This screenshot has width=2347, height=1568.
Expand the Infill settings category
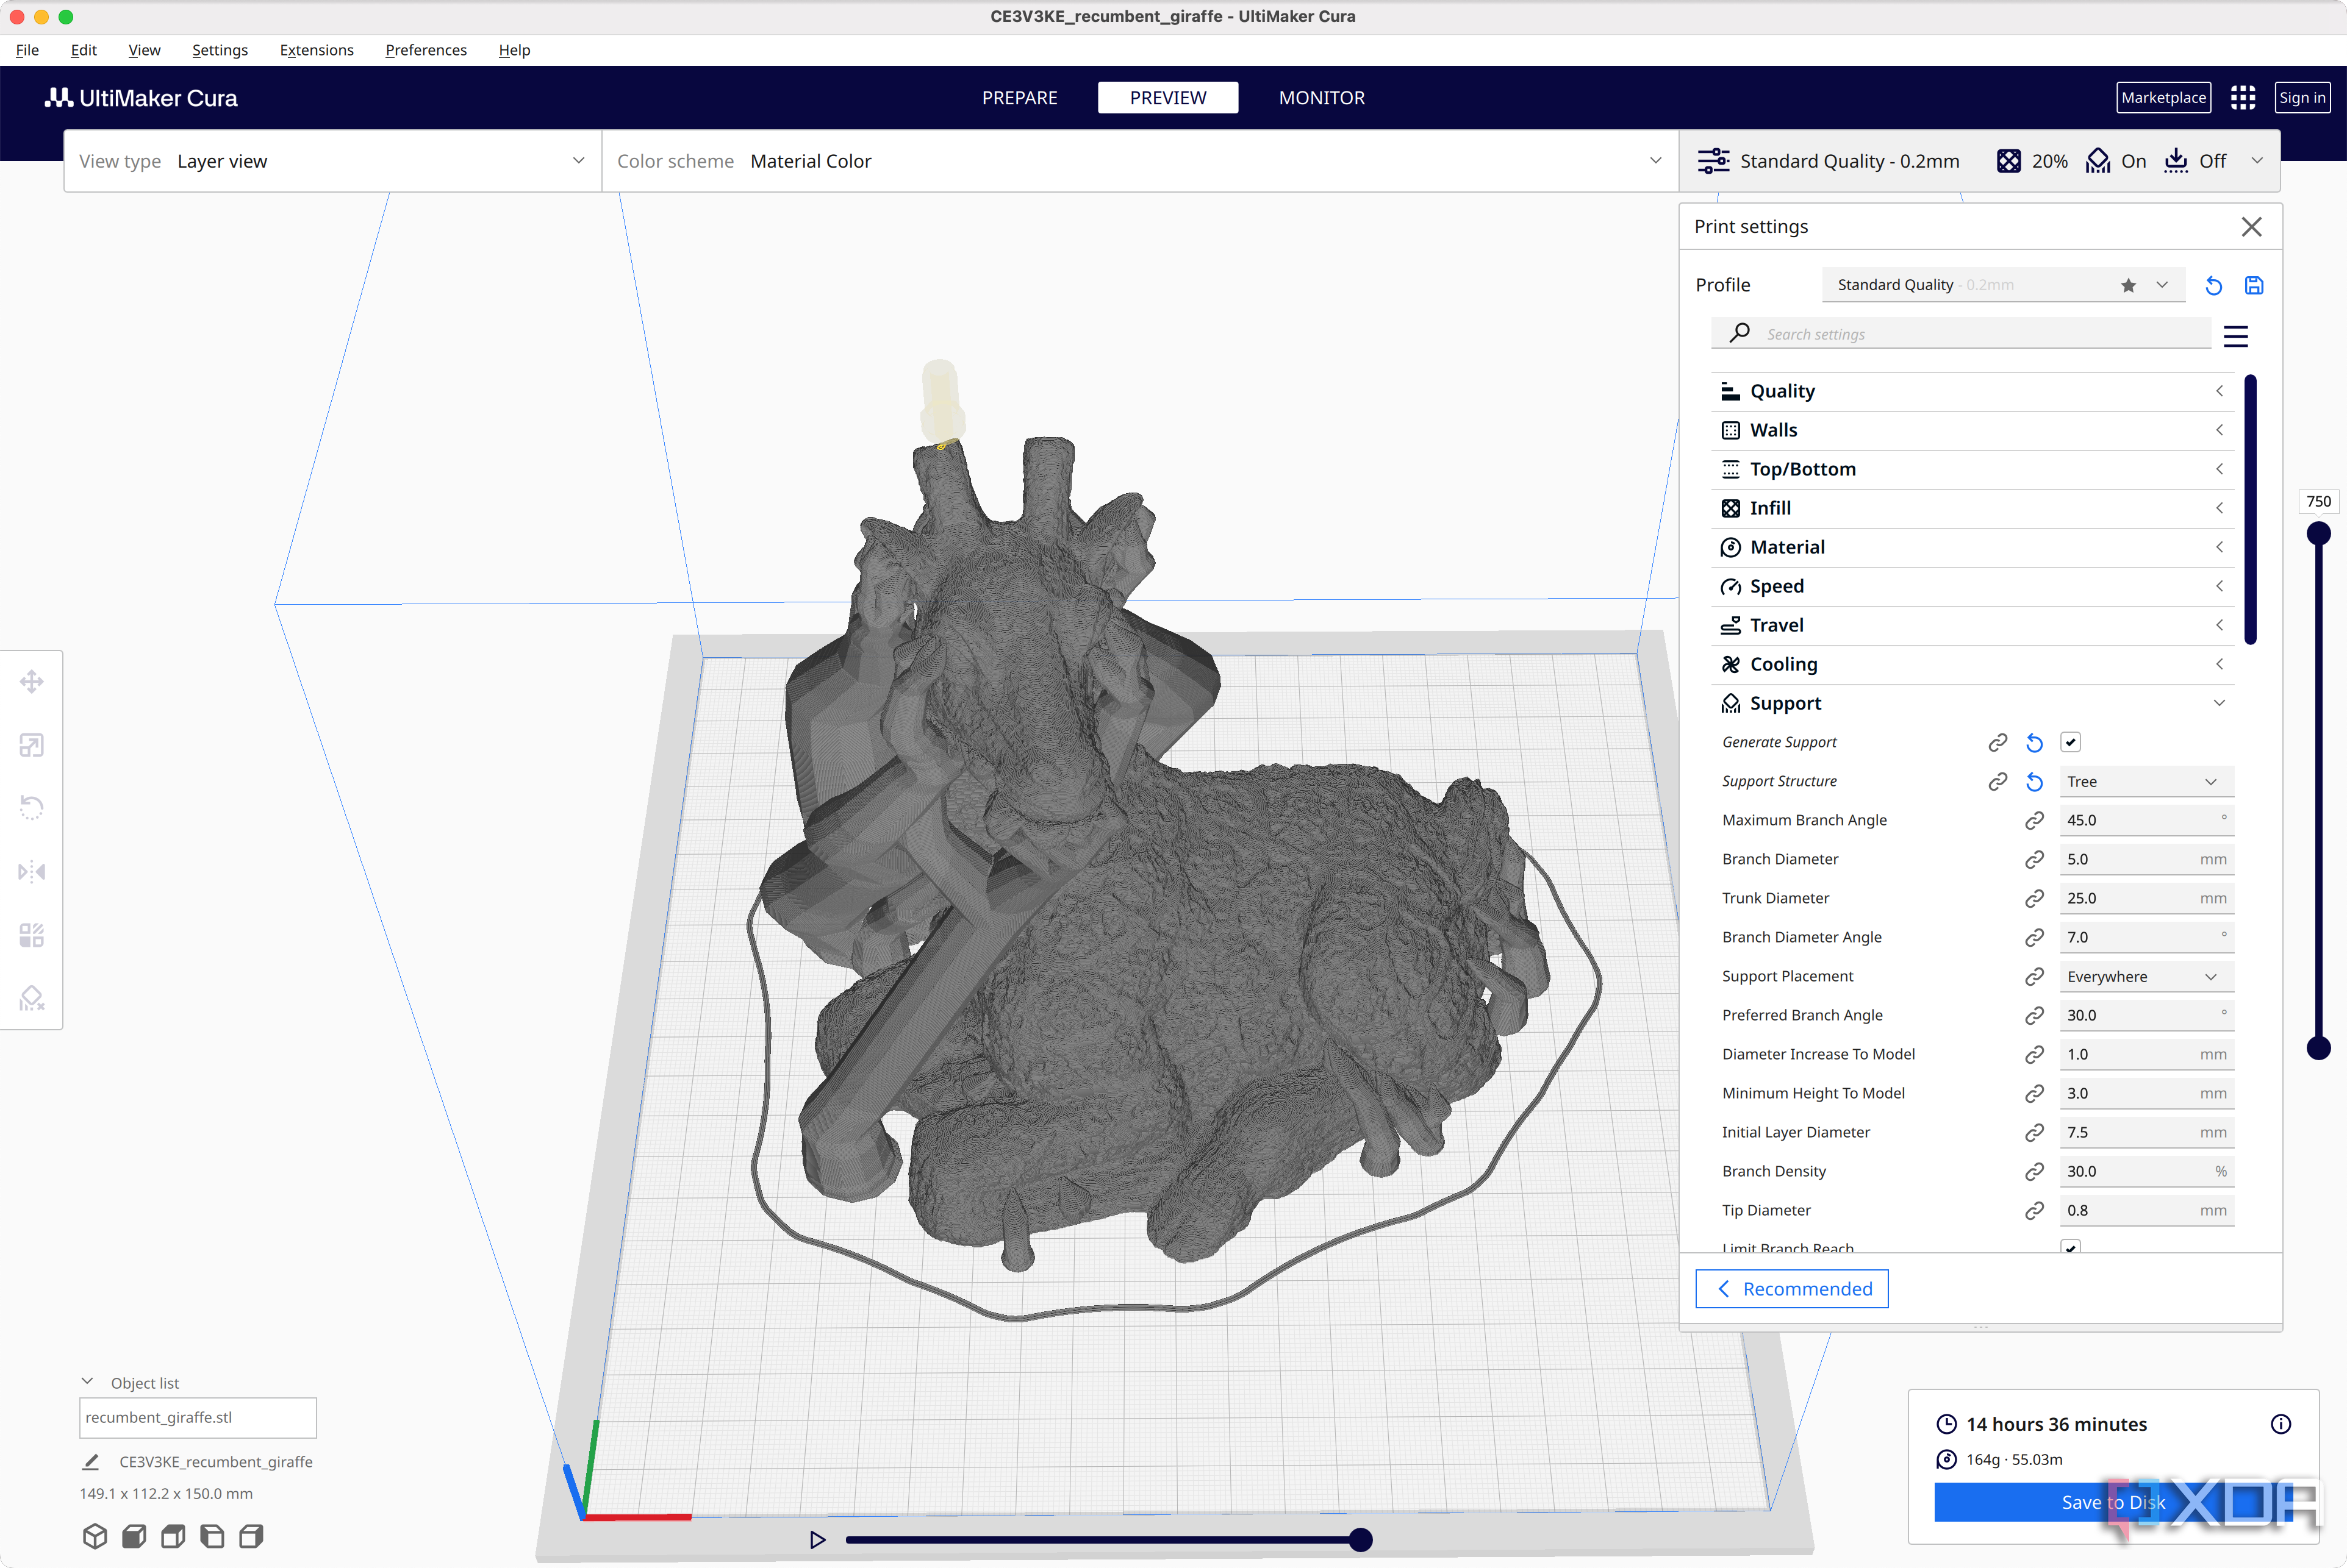click(1972, 508)
